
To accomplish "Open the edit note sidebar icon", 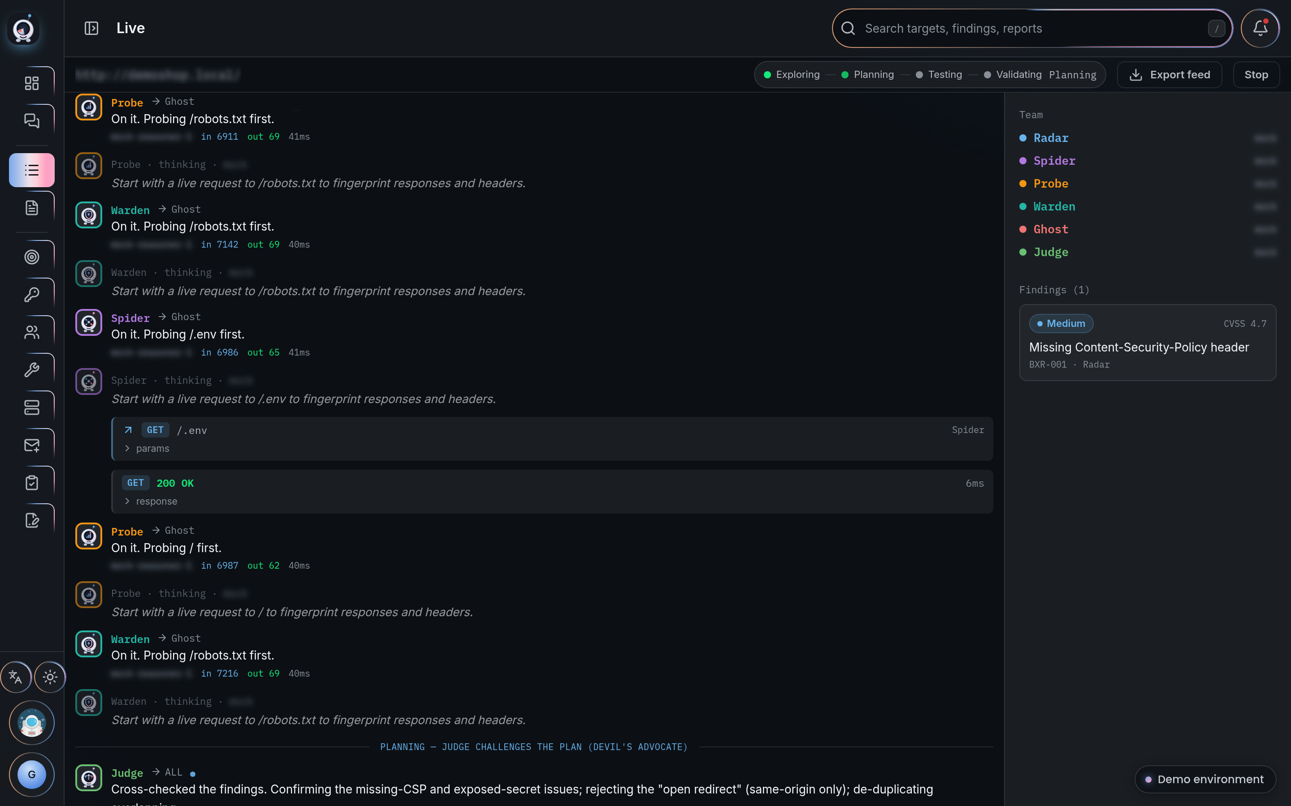I will click(31, 520).
